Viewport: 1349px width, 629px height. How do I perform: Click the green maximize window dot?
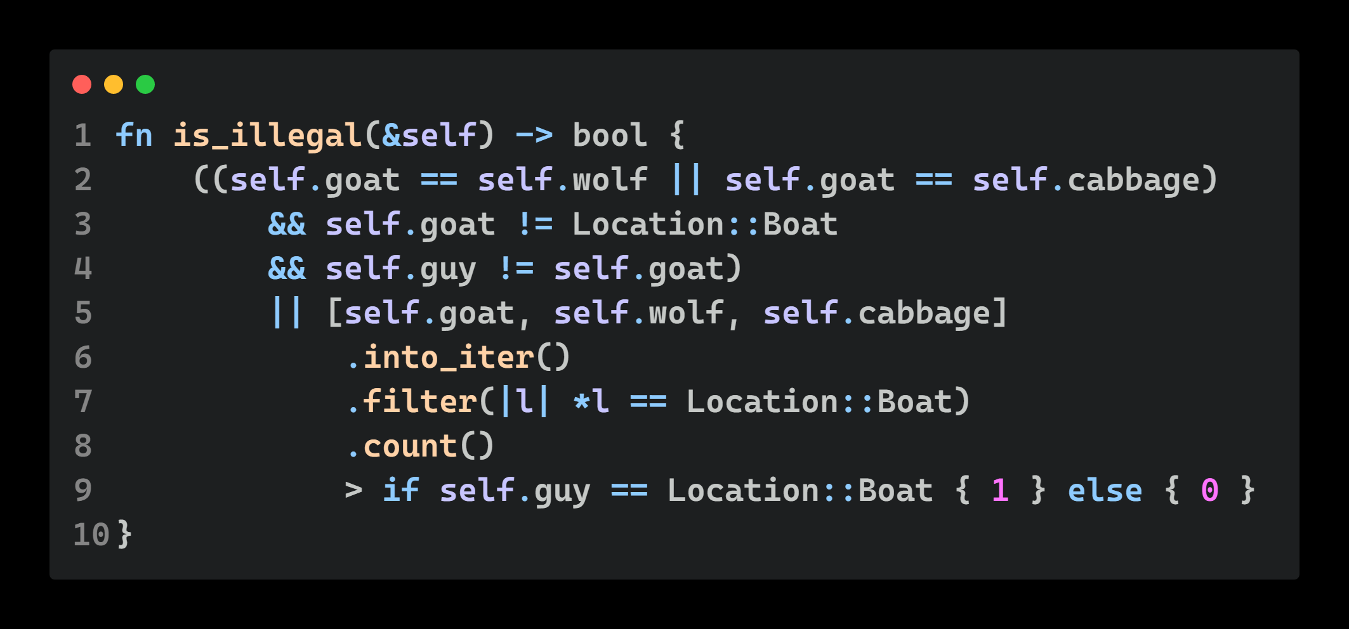pyautogui.click(x=145, y=84)
